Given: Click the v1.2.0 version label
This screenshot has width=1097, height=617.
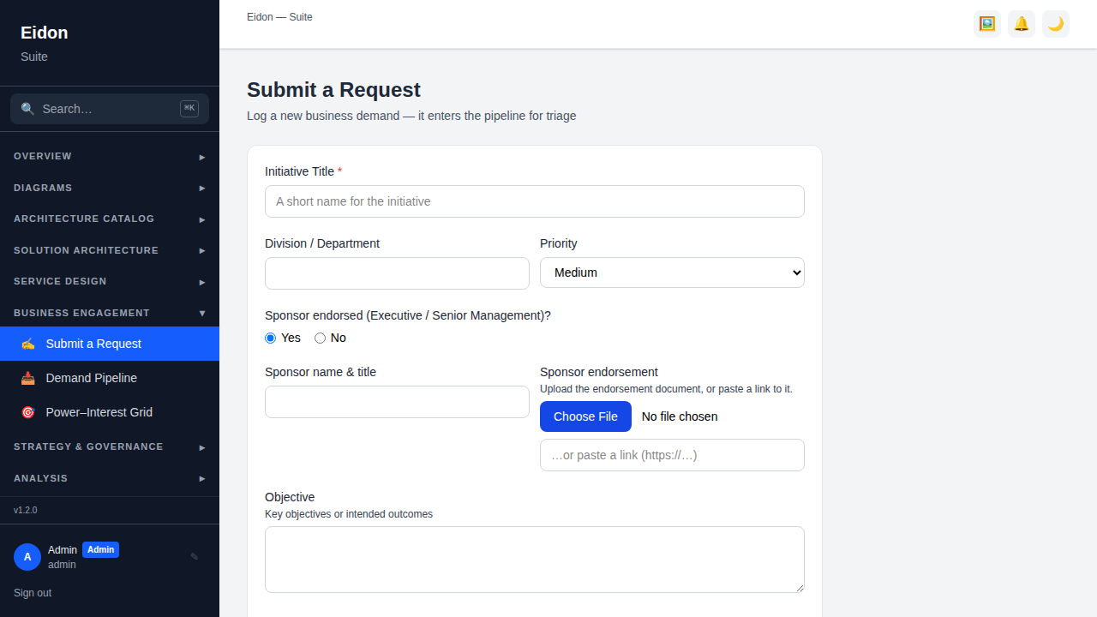Looking at the screenshot, I should click(x=26, y=510).
